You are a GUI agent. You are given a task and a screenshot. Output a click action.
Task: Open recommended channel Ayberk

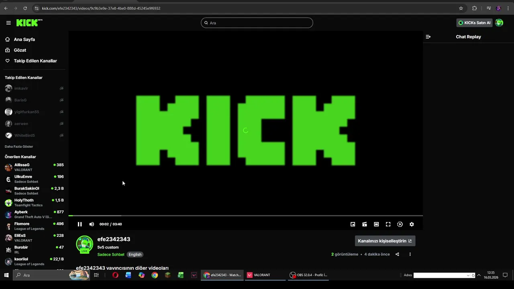coord(34,214)
